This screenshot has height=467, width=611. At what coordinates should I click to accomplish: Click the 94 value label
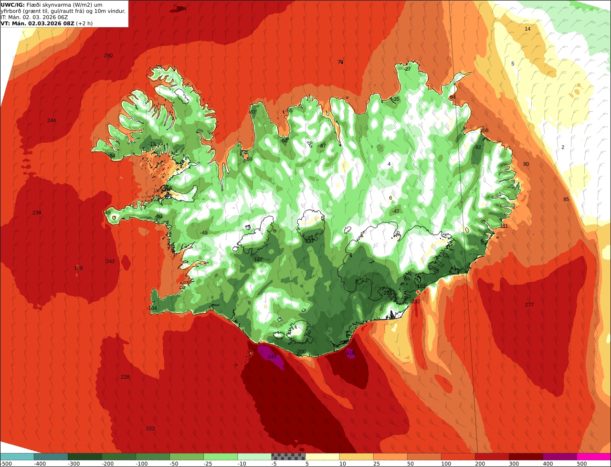(453, 97)
